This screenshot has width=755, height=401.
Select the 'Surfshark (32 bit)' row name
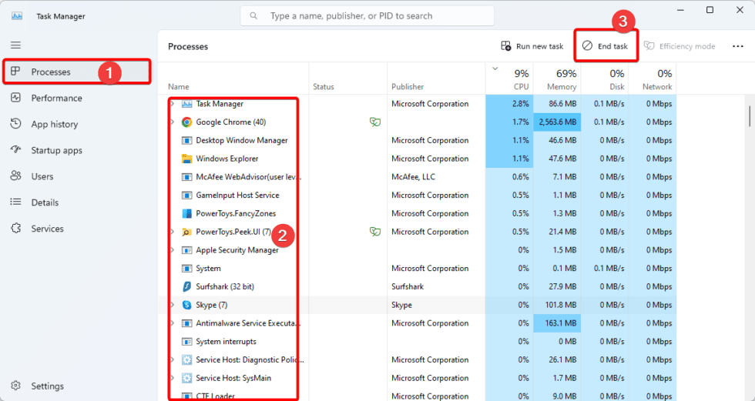pyautogui.click(x=225, y=286)
